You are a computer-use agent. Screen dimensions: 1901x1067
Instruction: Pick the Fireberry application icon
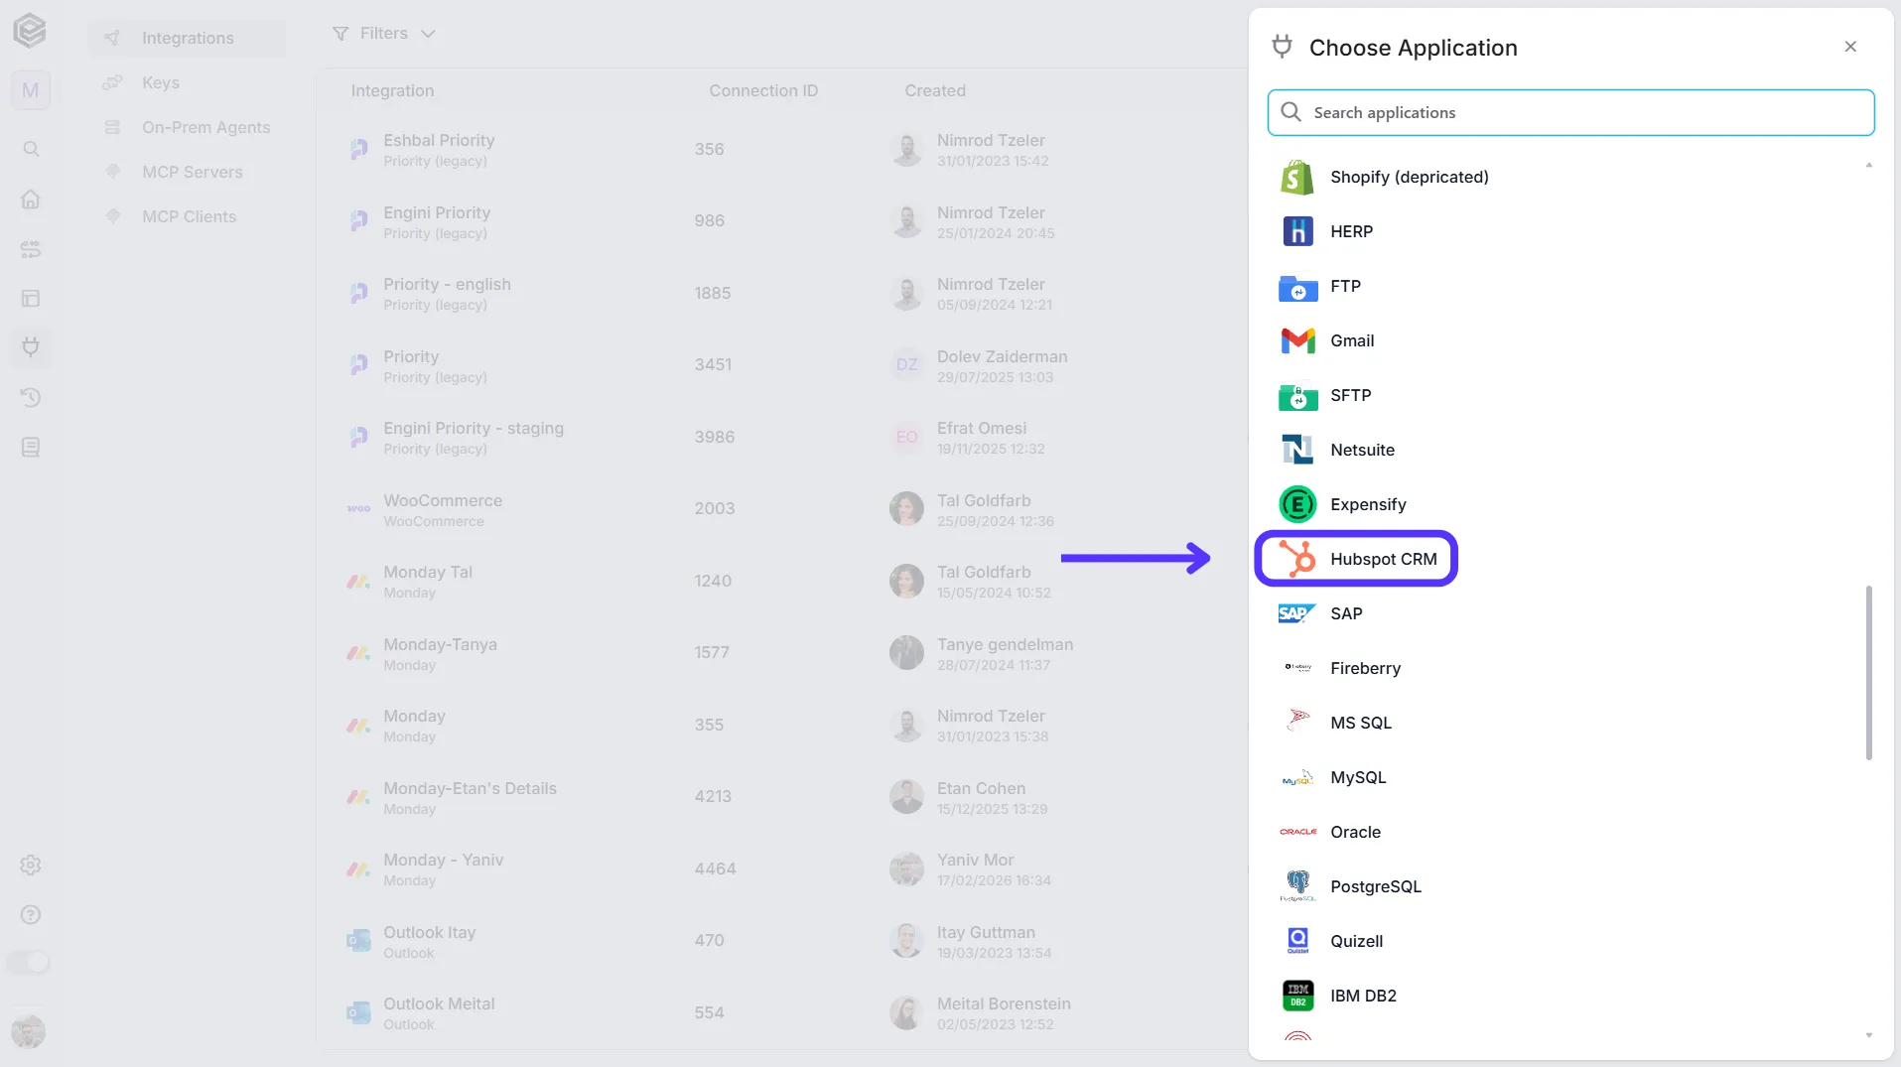(x=1297, y=668)
